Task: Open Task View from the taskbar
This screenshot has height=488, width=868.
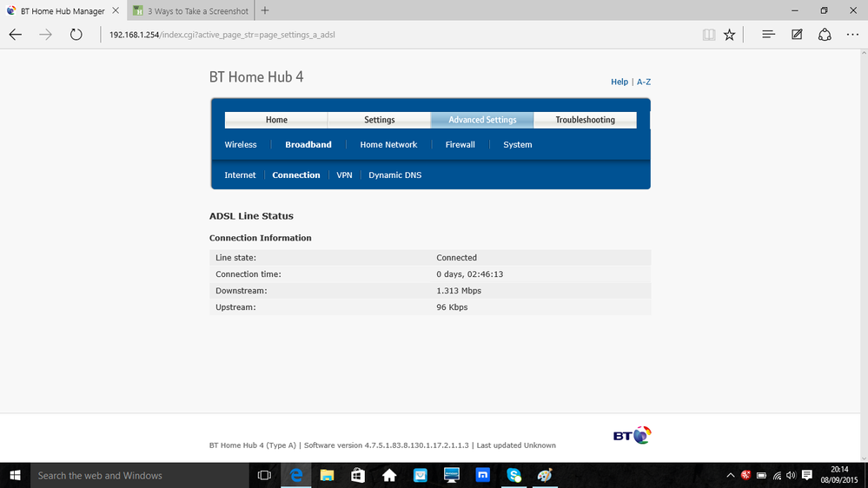Action: point(265,475)
